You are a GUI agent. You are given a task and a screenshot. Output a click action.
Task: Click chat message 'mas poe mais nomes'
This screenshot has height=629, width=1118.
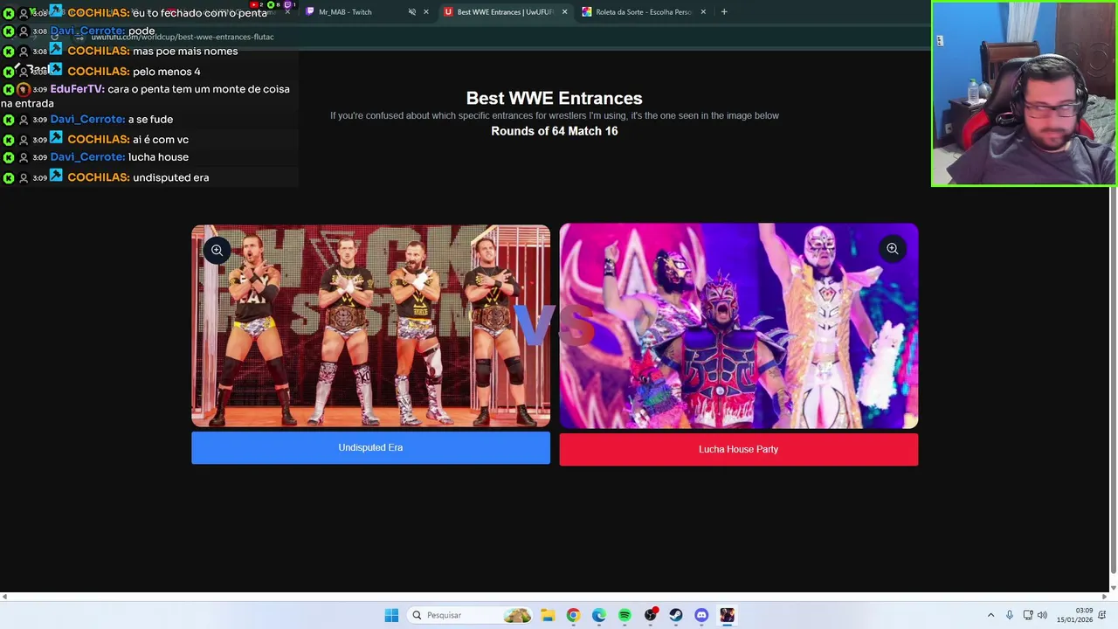click(x=185, y=51)
